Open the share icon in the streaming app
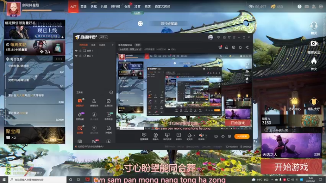Image resolution: width=326 pixels, height=183 pixels. 247,47
